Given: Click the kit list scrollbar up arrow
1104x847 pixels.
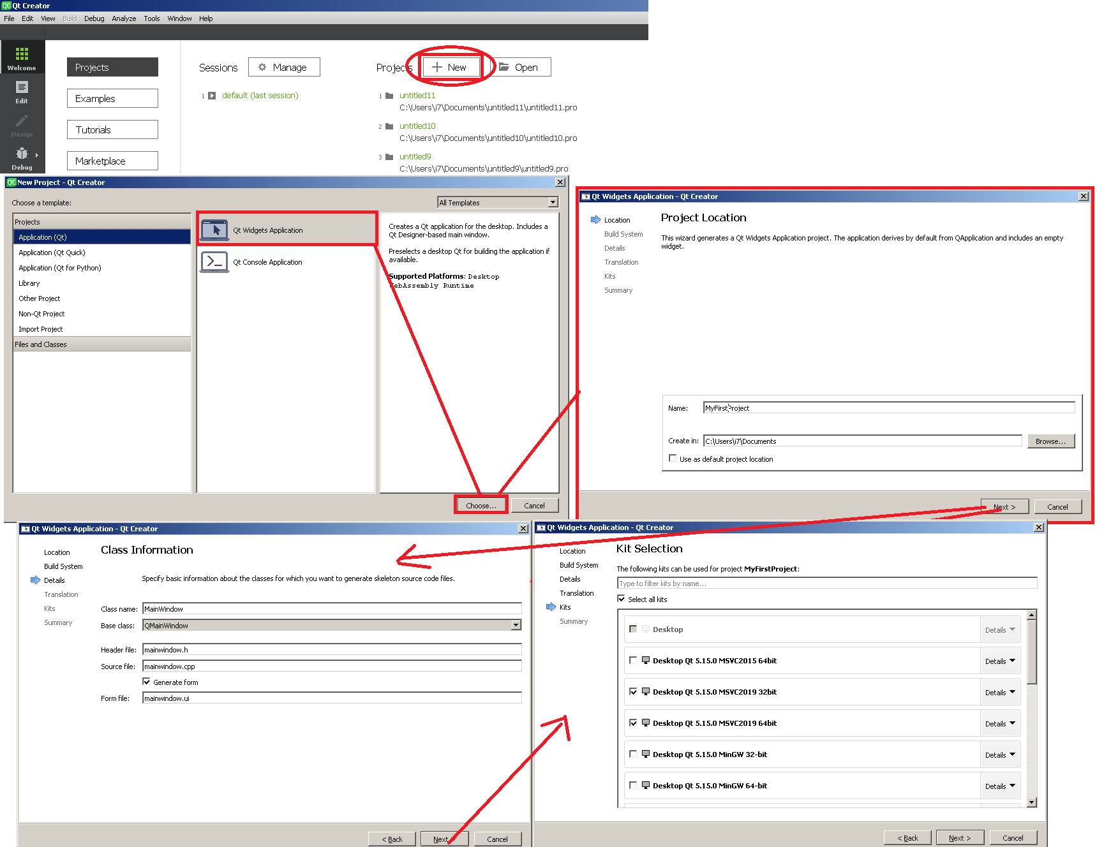Looking at the screenshot, I should (x=1032, y=615).
